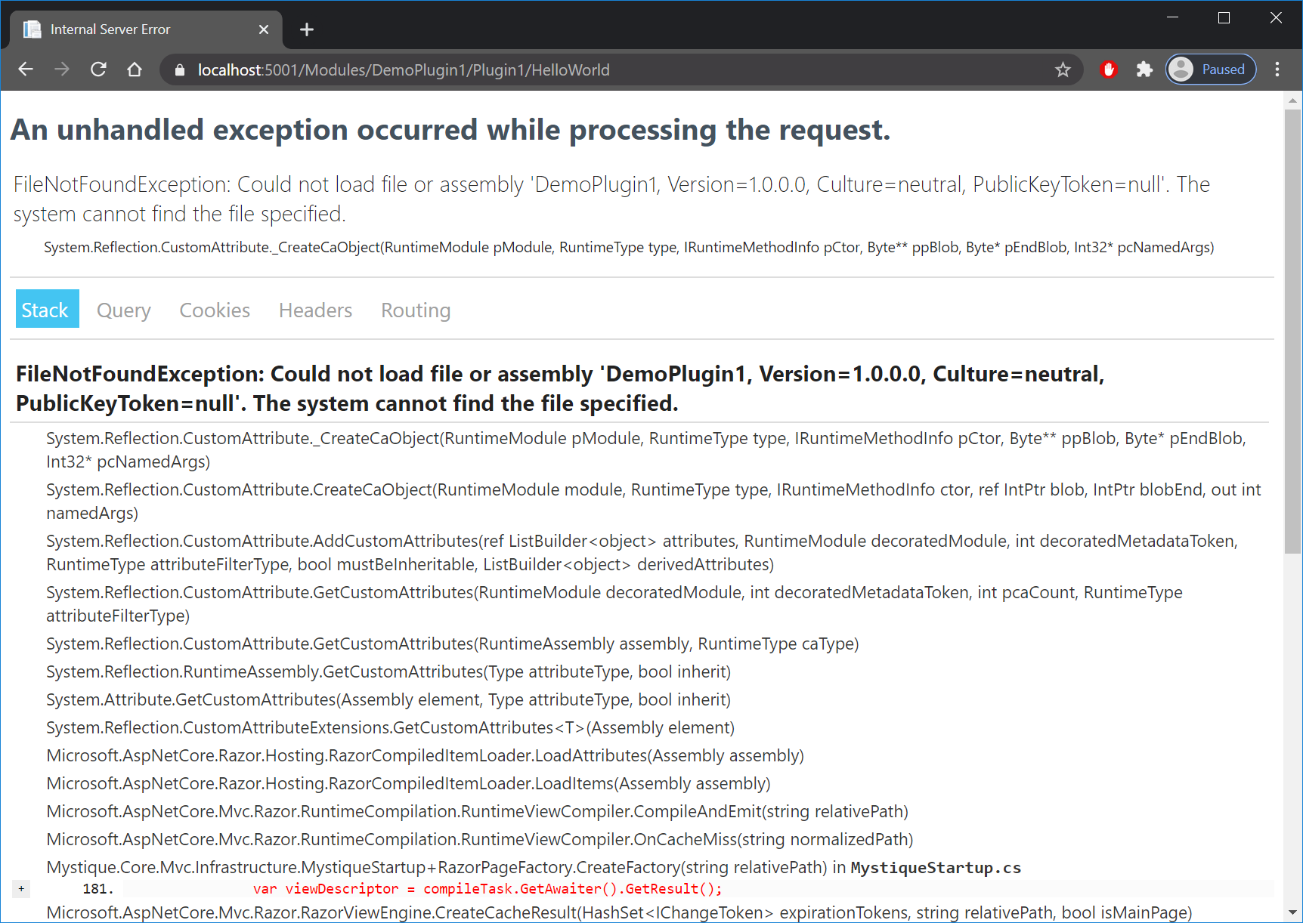Screen dimensions: 1303x923
Task: Select the active Stack tab
Action: click(x=45, y=310)
